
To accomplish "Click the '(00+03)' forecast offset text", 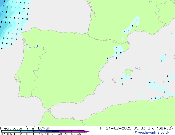I will click(165, 128).
